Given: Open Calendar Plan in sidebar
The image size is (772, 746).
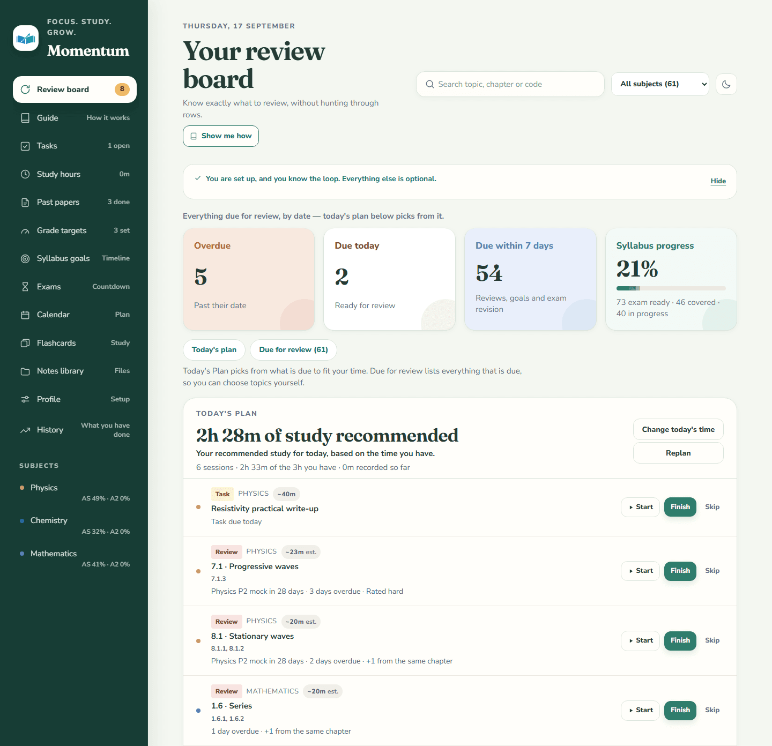Looking at the screenshot, I should click(75, 315).
